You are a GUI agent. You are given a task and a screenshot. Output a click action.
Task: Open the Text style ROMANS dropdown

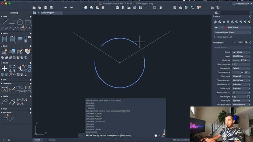[241, 76]
